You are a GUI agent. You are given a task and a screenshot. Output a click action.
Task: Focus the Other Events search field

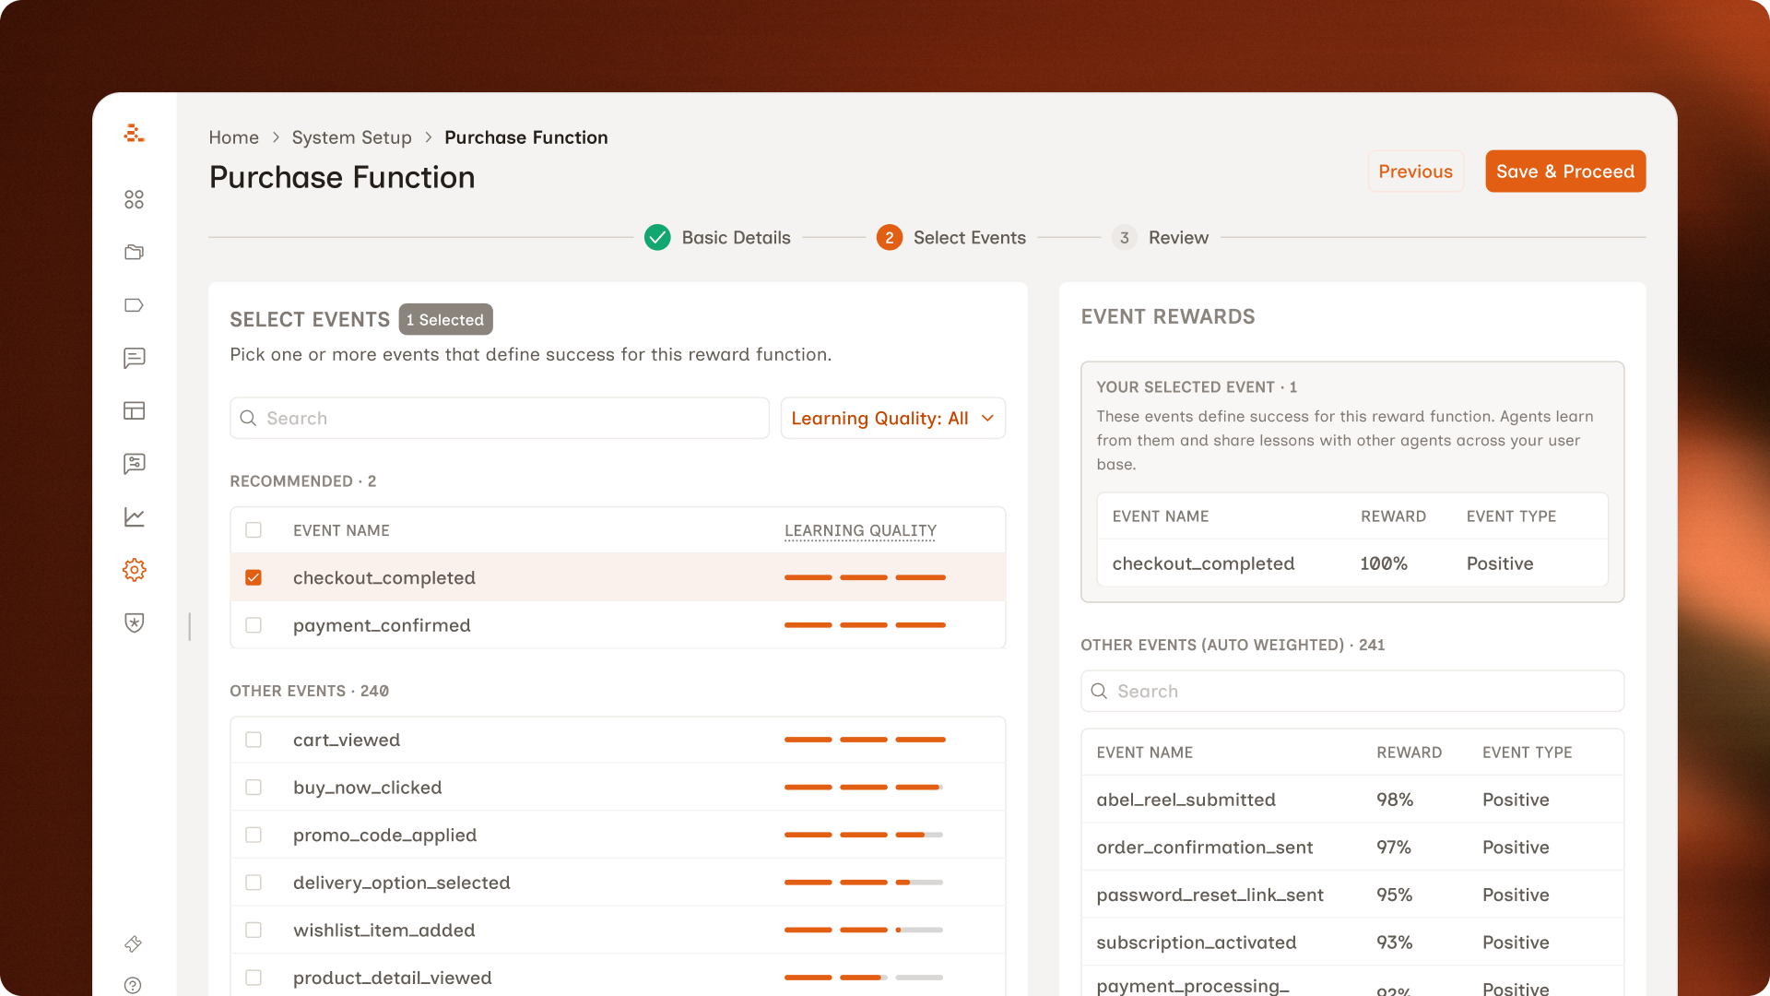click(1352, 691)
